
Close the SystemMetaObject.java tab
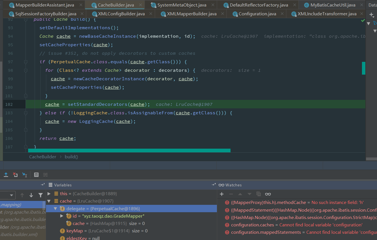(x=213, y=5)
